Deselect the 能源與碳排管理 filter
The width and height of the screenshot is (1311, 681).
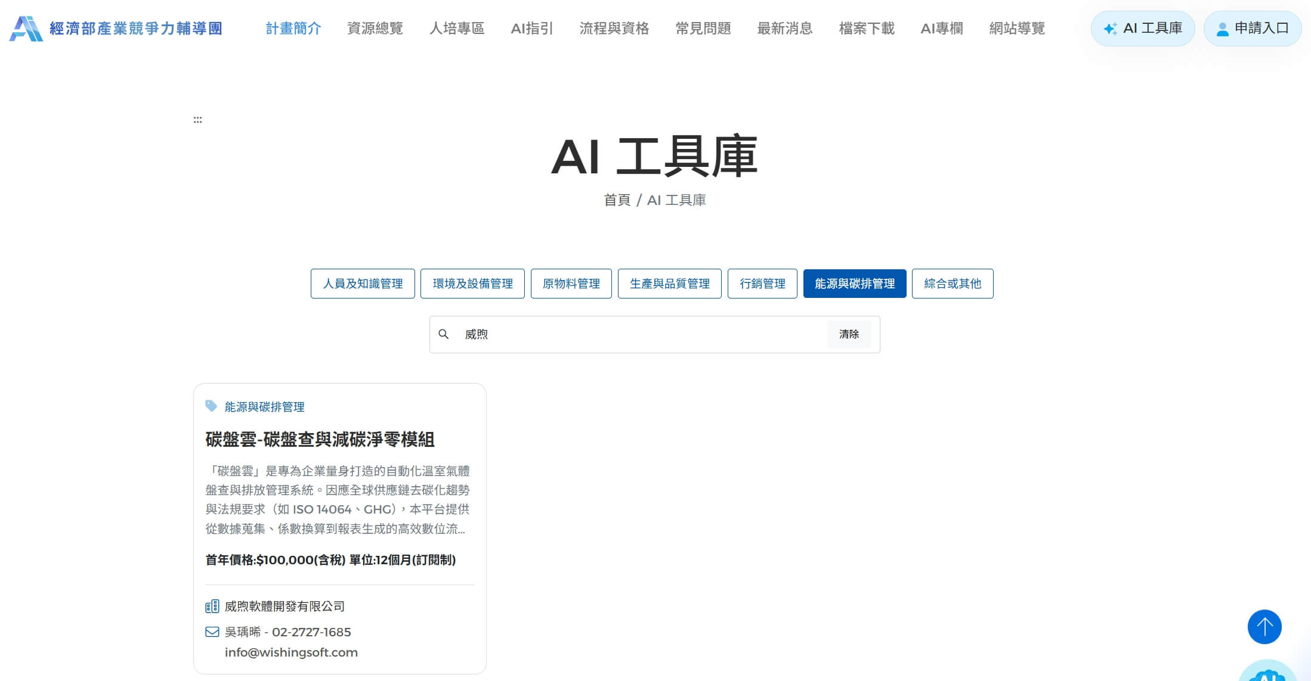[854, 284]
